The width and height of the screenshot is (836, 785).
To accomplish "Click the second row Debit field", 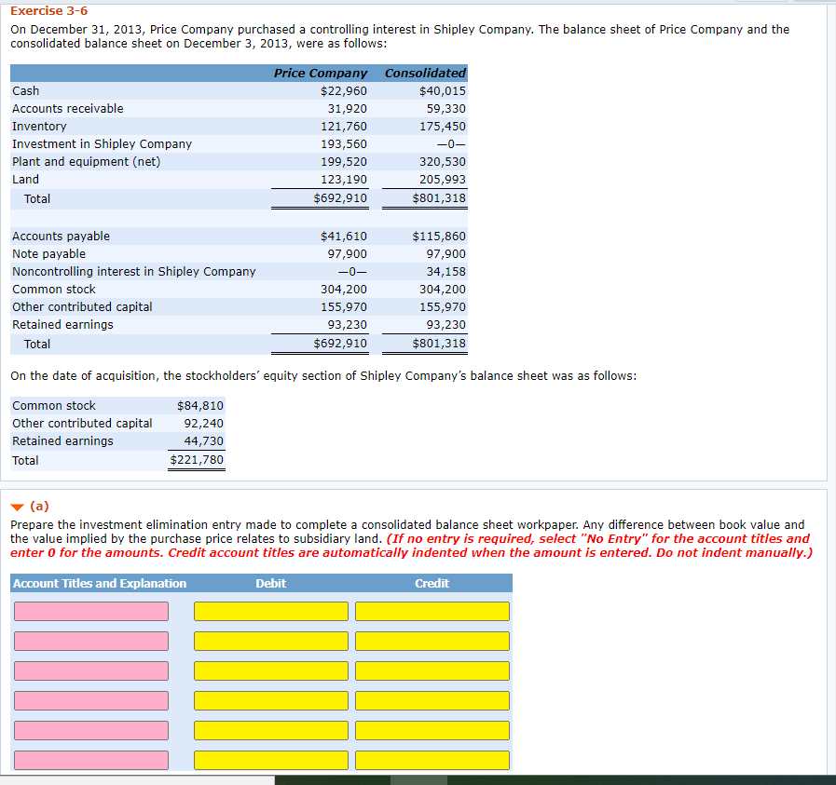I will pyautogui.click(x=271, y=641).
